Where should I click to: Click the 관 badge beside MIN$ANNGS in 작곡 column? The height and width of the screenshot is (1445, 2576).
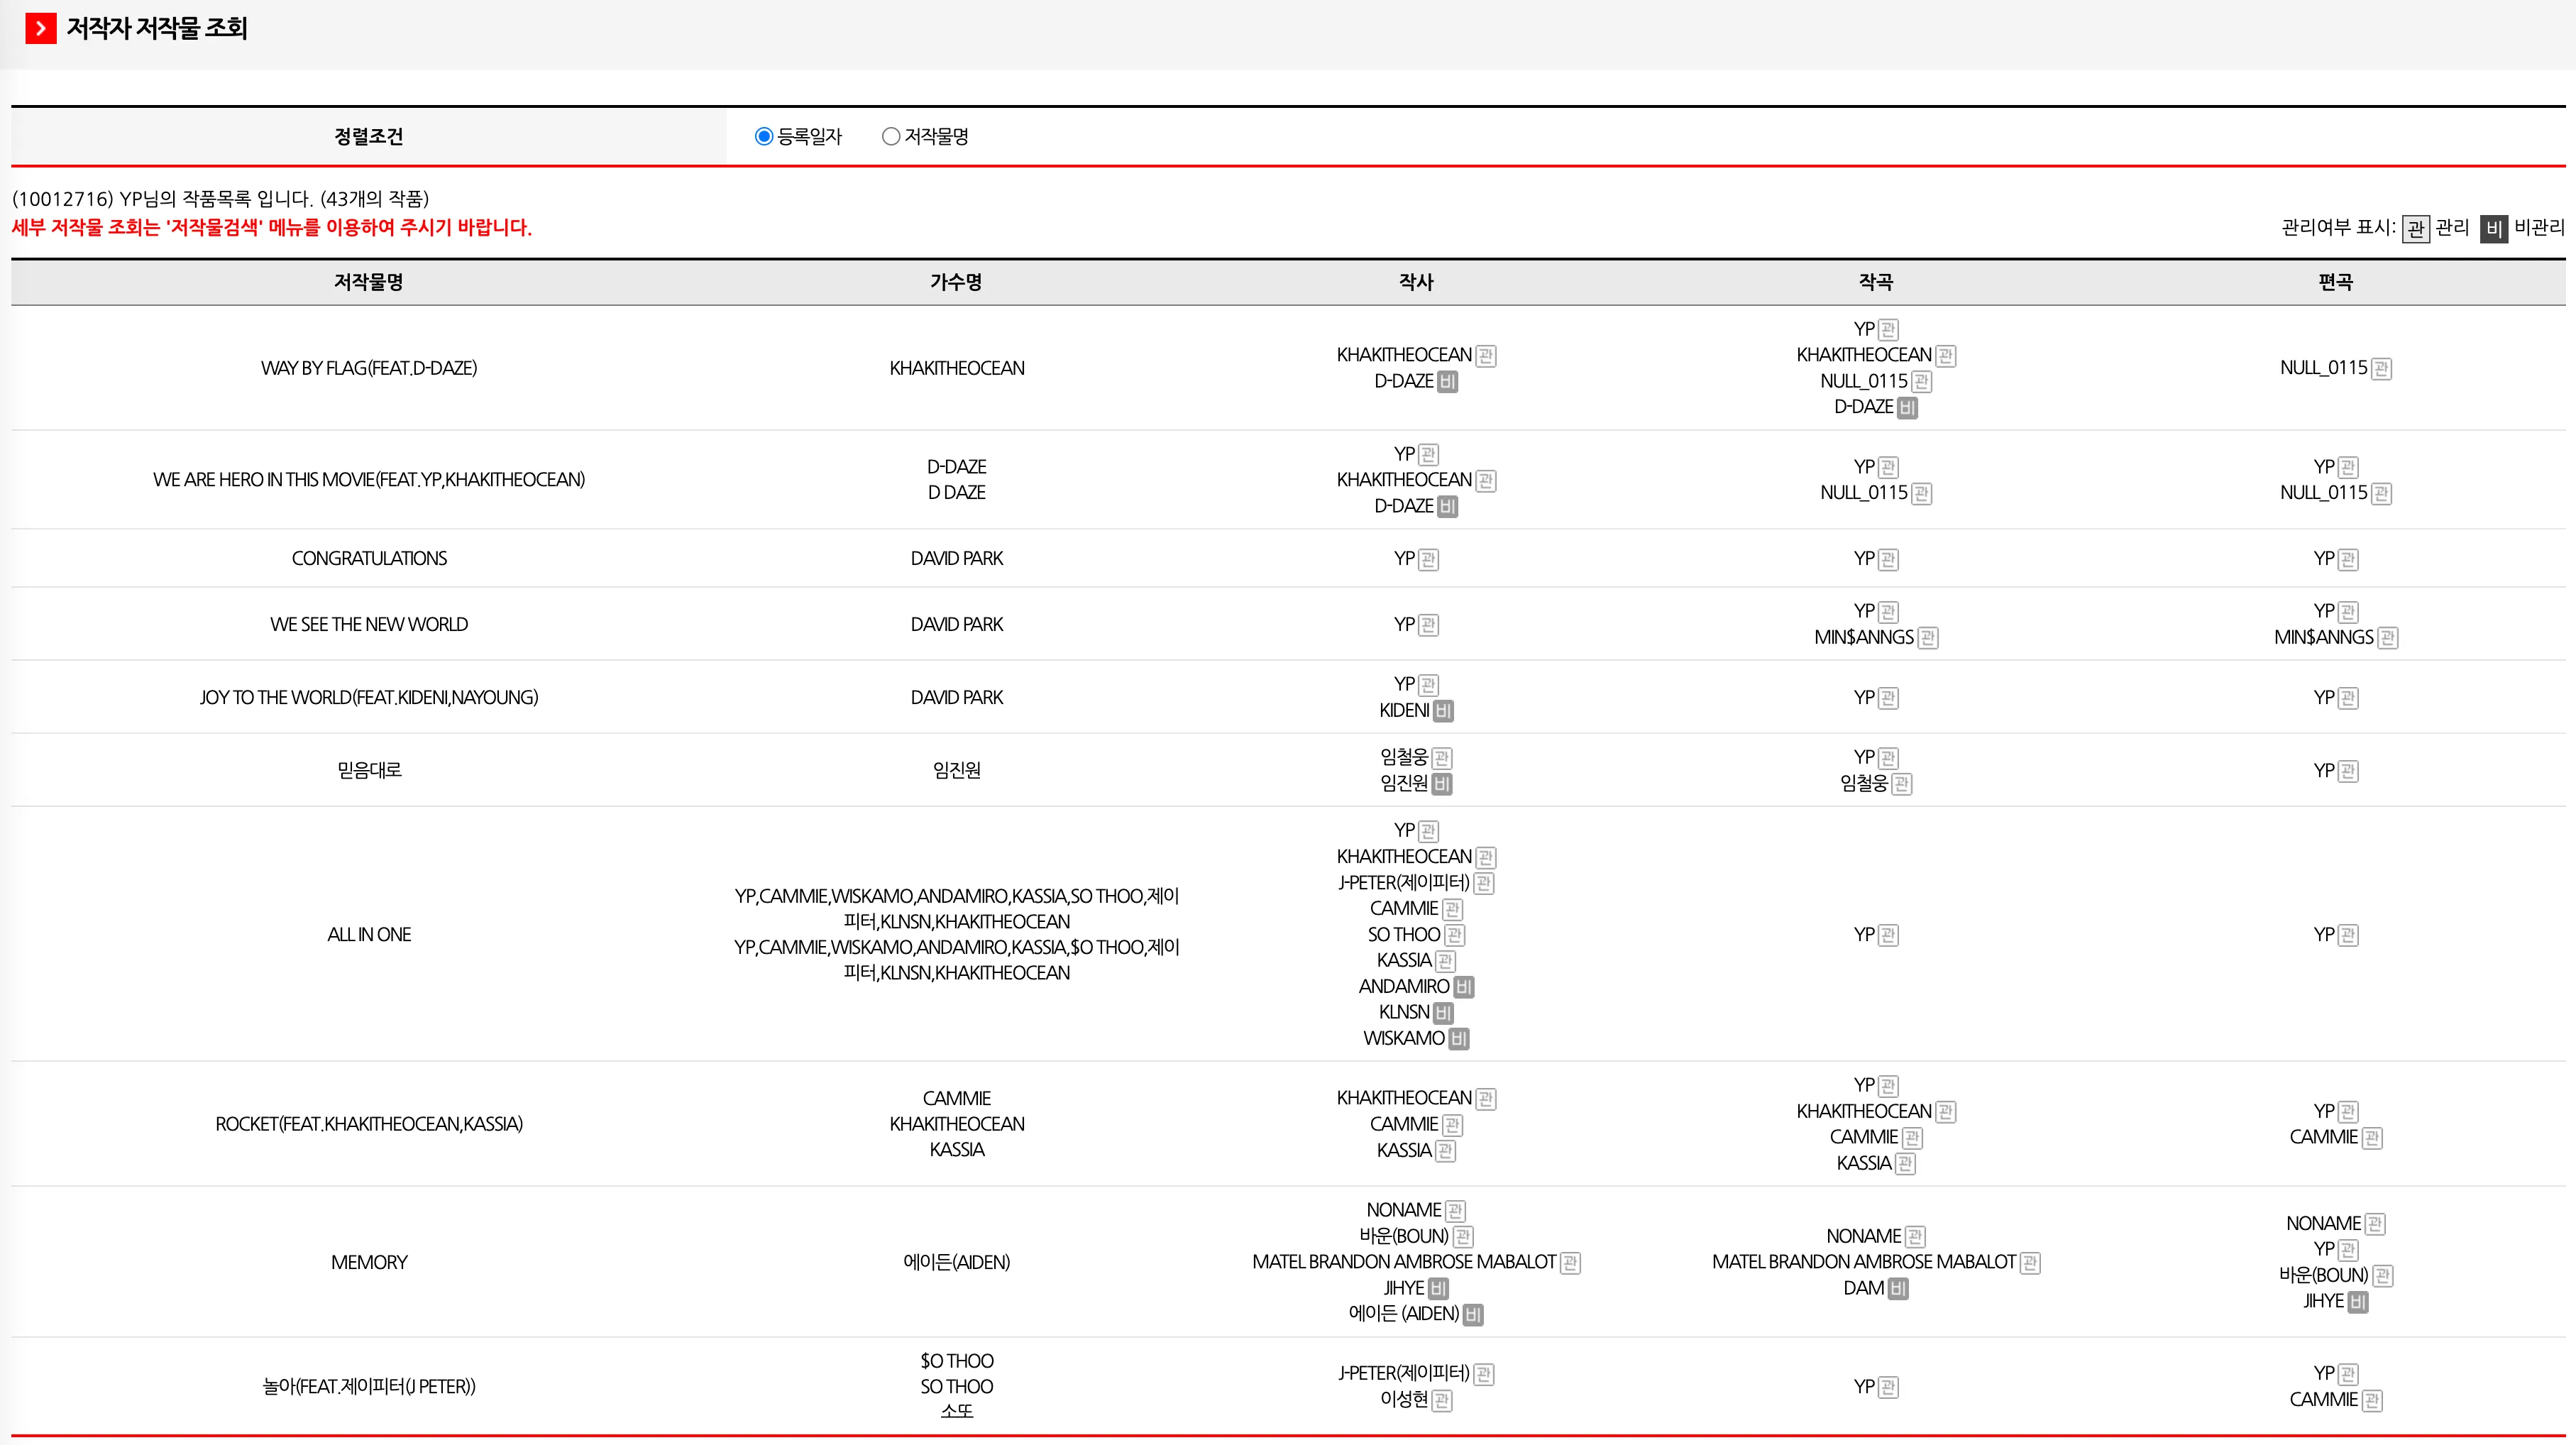(1927, 638)
